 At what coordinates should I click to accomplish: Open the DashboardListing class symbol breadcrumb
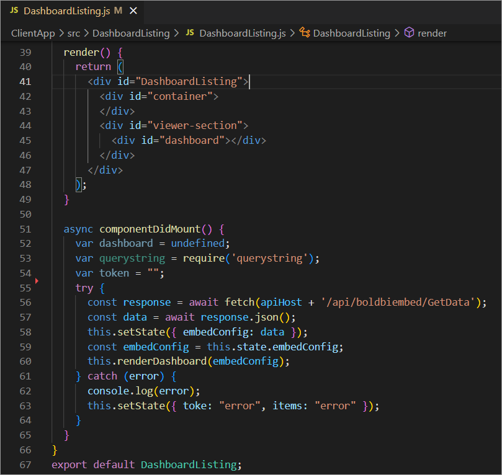click(351, 33)
